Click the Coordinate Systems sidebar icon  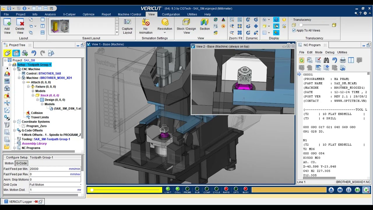pos(7,110)
